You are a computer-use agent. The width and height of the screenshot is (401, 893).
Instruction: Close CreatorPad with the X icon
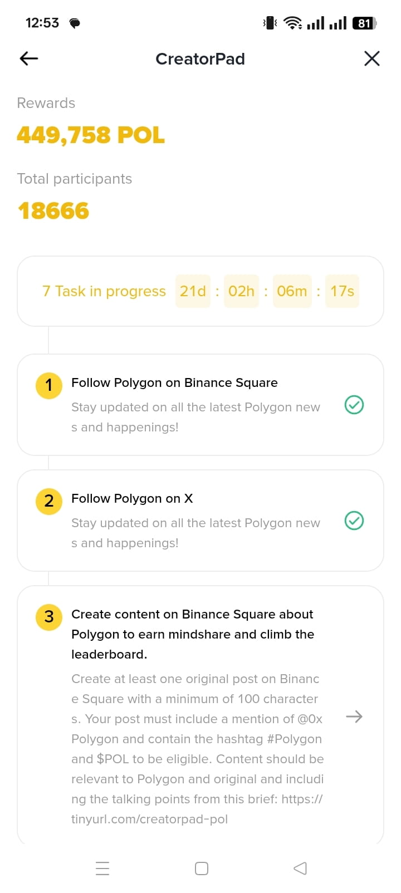[x=372, y=58]
